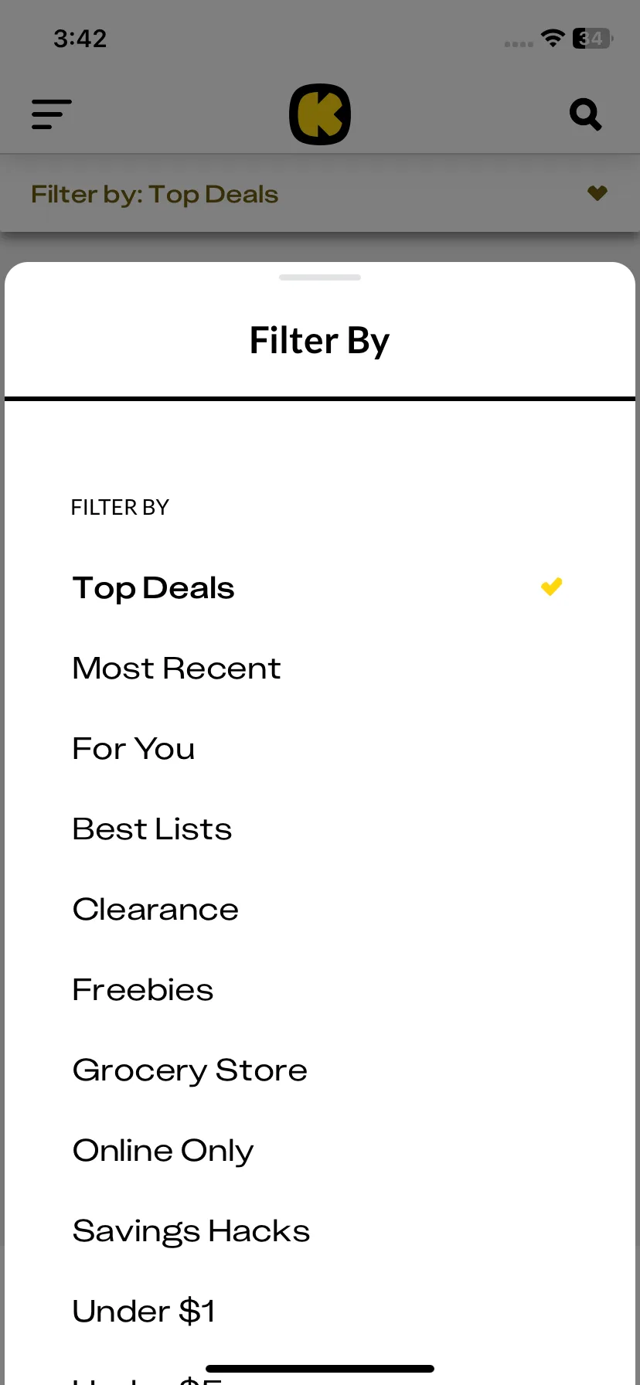Screen dimensions: 640x1385
Task: Select the Savings Hacks option
Action: (x=320, y=1231)
